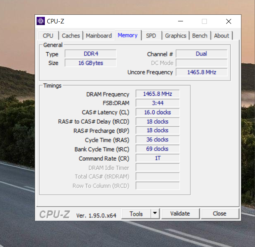Viewport: 255px width, 247px height.
Task: Click the Ver. 1.95.0.x64 version text
Action: [x=96, y=216]
